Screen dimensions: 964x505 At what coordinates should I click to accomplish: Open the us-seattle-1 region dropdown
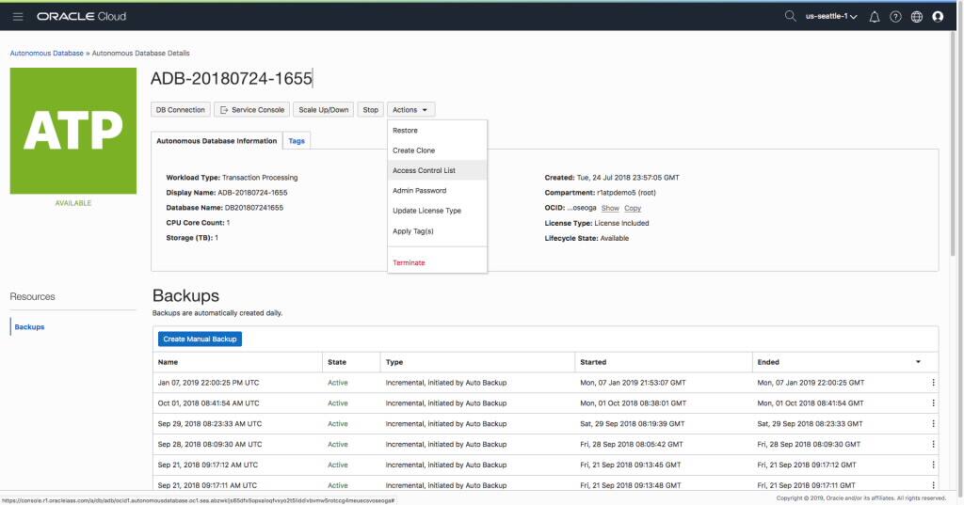(x=831, y=17)
